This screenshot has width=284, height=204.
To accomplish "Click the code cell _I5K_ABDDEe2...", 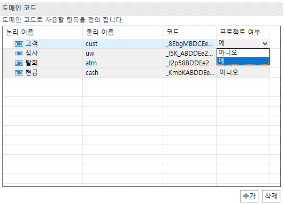I will [189, 54].
